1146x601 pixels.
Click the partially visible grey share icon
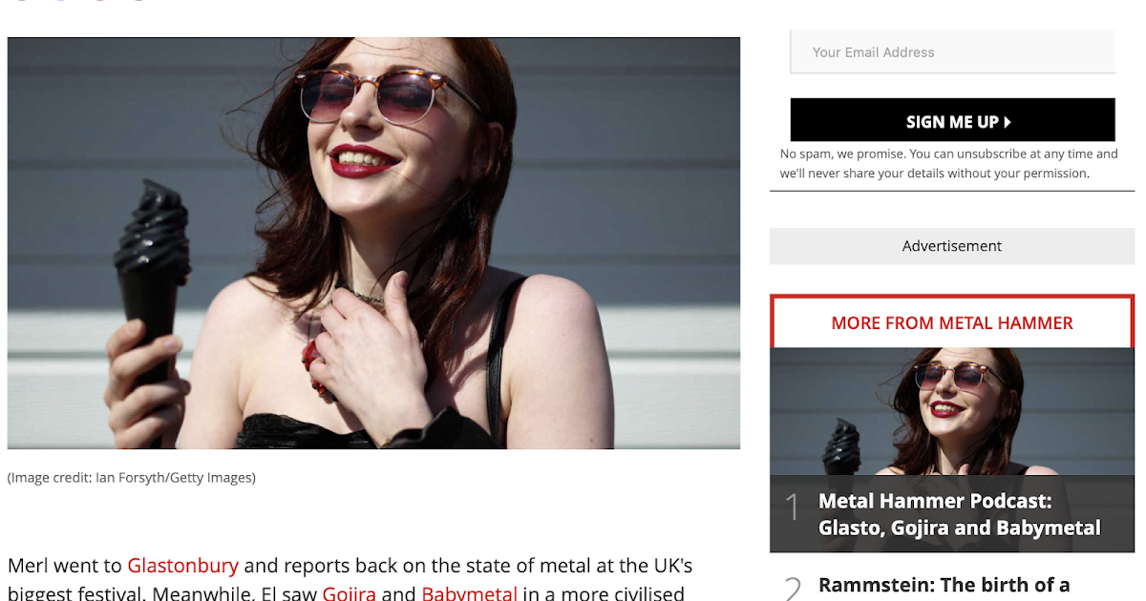tap(138, 1)
